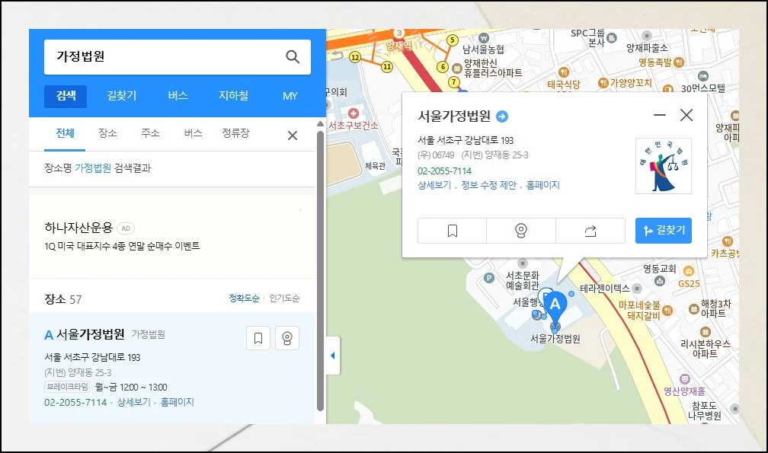The height and width of the screenshot is (453, 768).
Task: Minimize the 서울가정법원 info popup
Action: coord(660,116)
